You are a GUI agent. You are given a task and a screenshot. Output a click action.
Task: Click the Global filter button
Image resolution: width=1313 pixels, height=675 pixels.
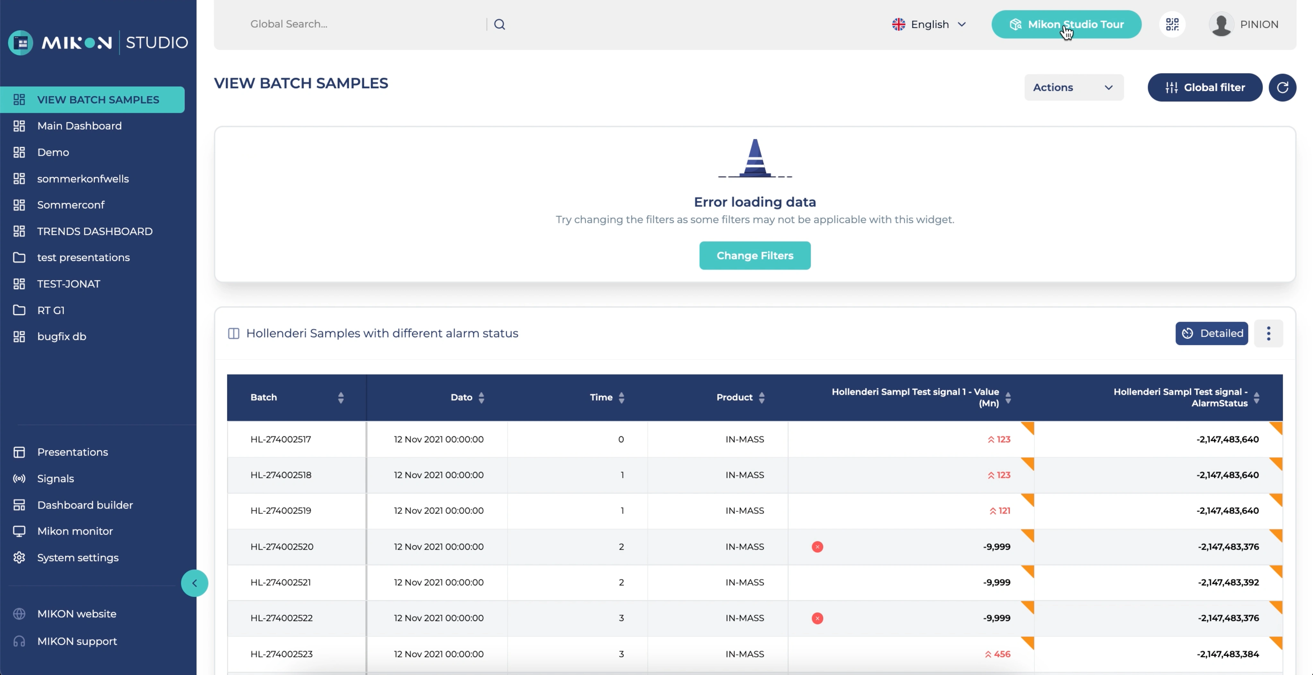pyautogui.click(x=1205, y=88)
